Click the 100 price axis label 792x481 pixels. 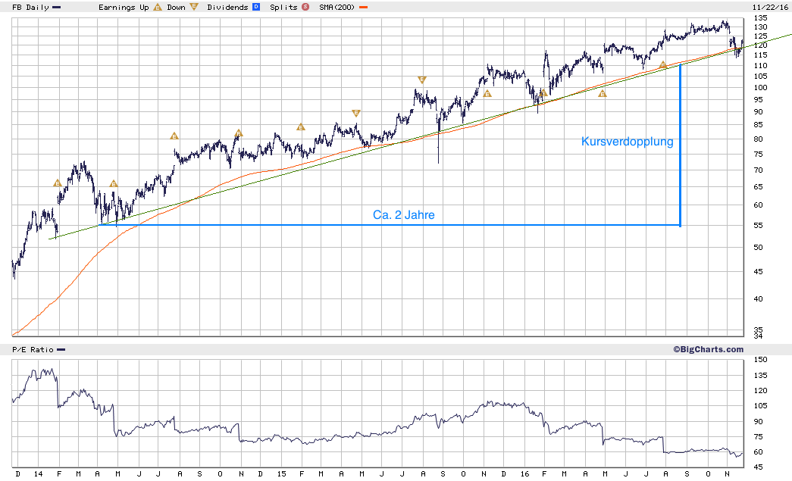[x=760, y=87]
